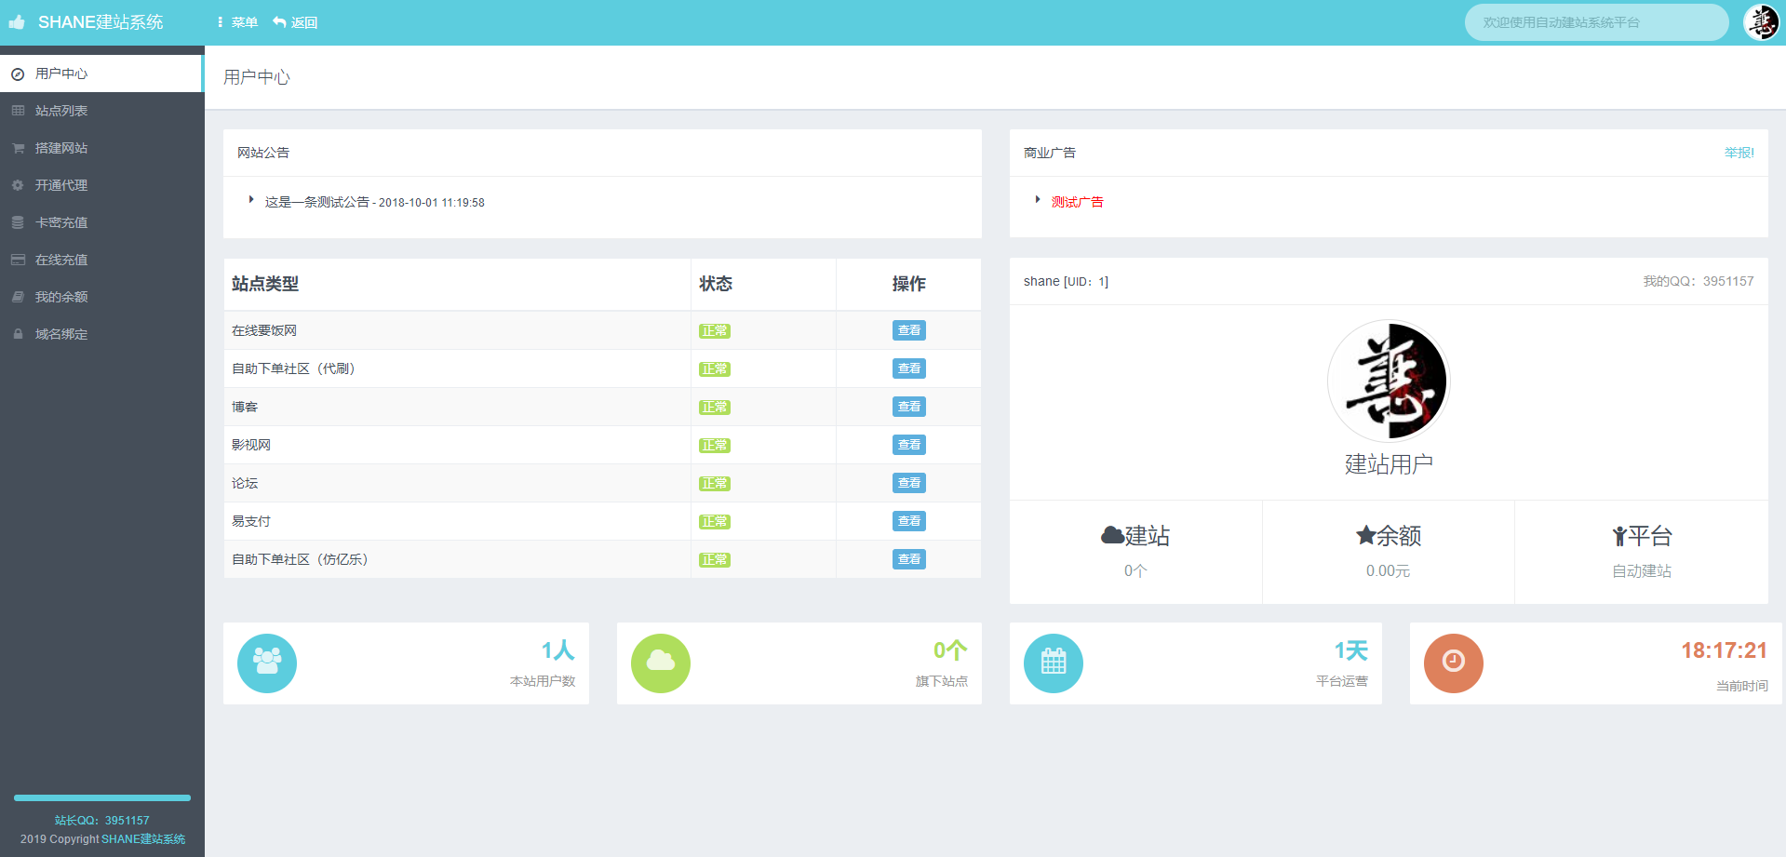Click the thumbs-up logo icon beside SHANE建站系统
Screen dimensions: 1786x857
pyautogui.click(x=17, y=22)
